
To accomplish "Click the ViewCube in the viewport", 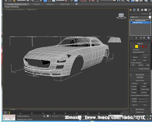I will coord(121,16).
